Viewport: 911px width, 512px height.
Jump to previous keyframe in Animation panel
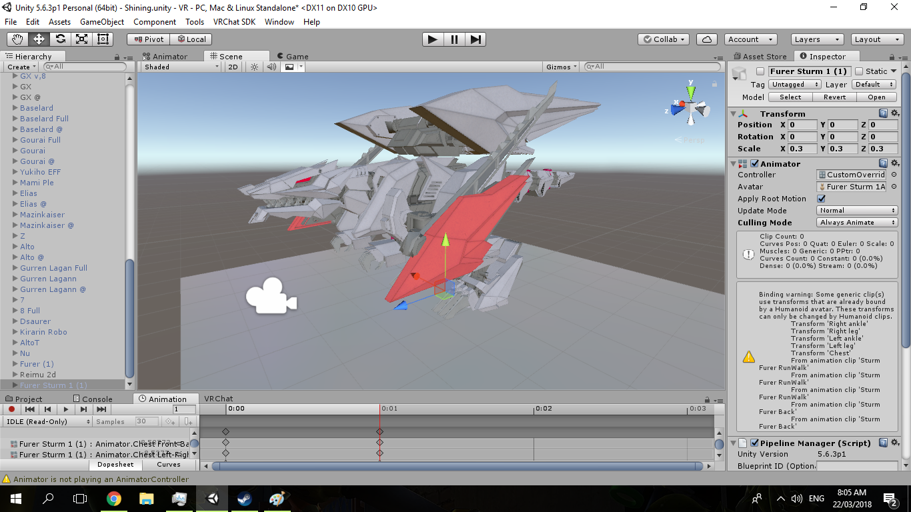[47, 409]
